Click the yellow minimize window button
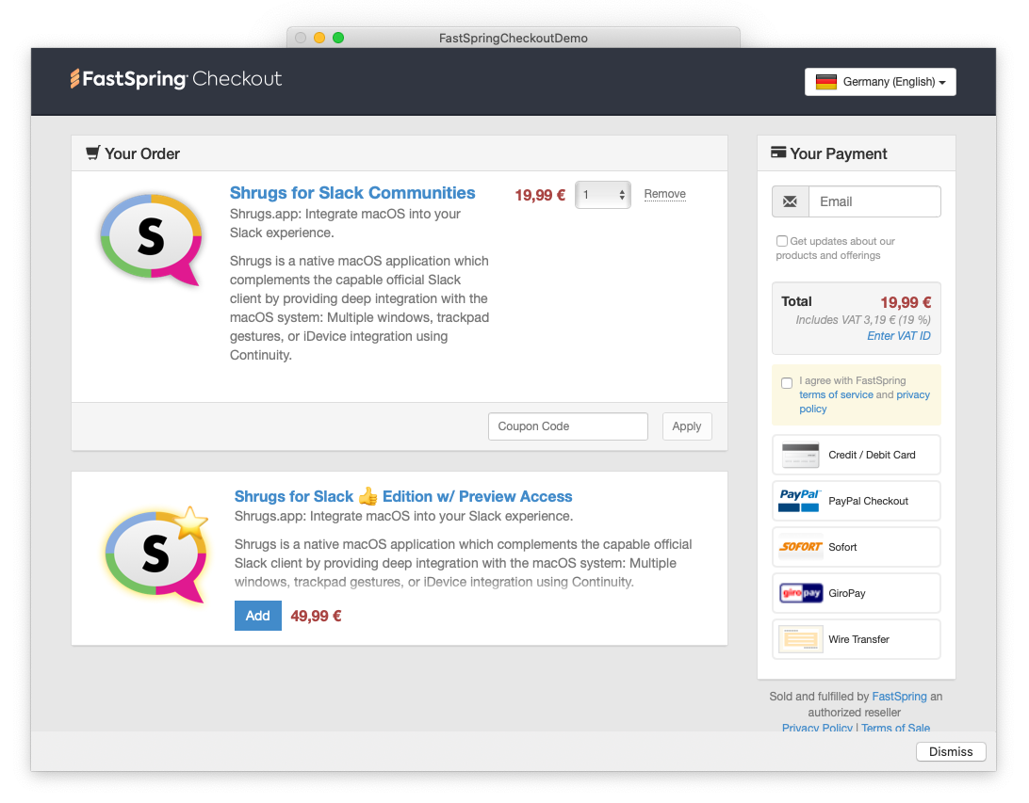This screenshot has width=1029, height=803. pyautogui.click(x=319, y=38)
